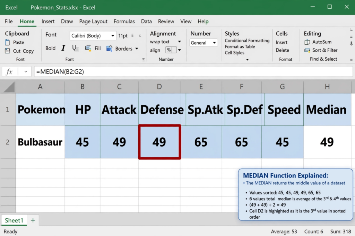Screen dimensions: 355x236
Task: Select the Sheet1 tab
Action: pos(14,220)
